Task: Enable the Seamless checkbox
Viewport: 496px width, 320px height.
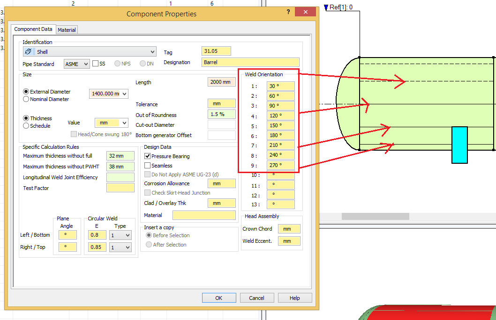Action: pyautogui.click(x=147, y=165)
